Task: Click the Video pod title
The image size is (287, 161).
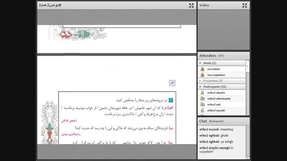Action: [x=204, y=5]
